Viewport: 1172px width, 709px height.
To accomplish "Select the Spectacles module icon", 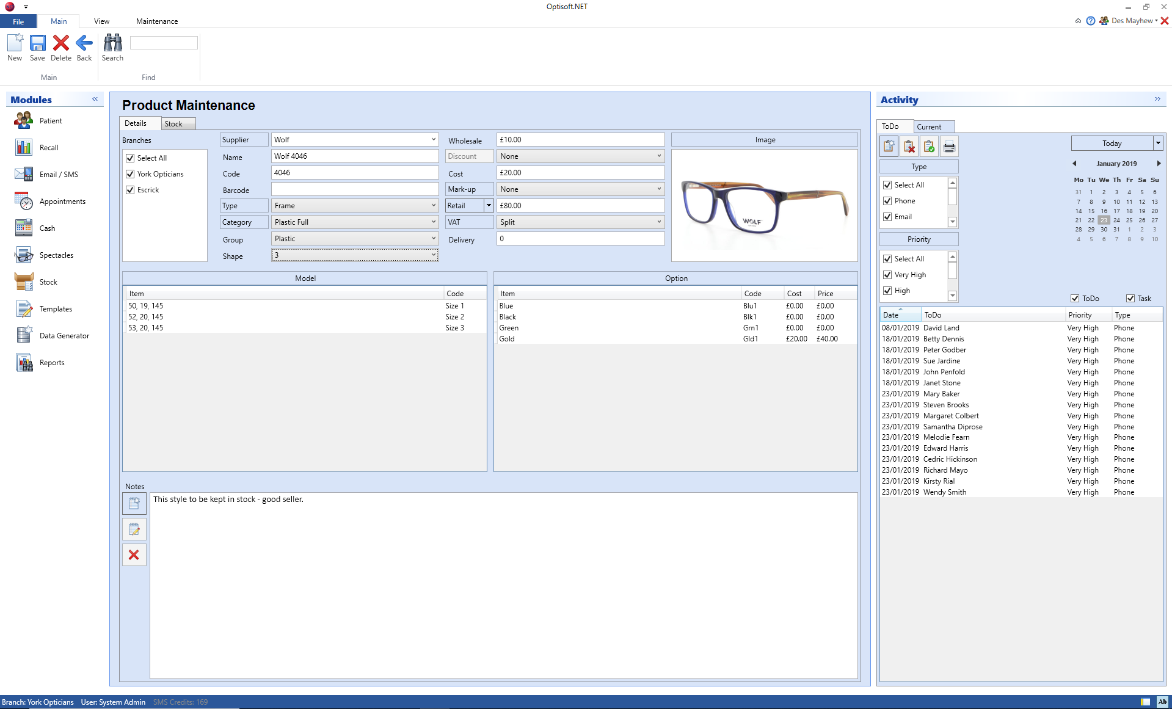I will click(23, 255).
